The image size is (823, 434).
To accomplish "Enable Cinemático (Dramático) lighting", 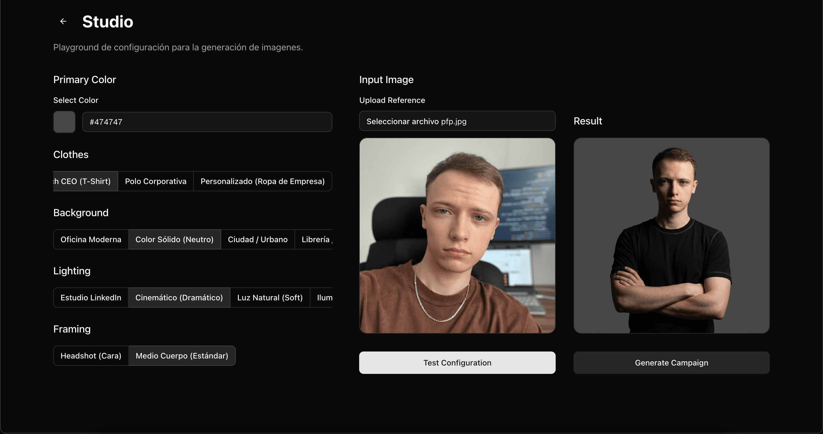I will coord(179,297).
